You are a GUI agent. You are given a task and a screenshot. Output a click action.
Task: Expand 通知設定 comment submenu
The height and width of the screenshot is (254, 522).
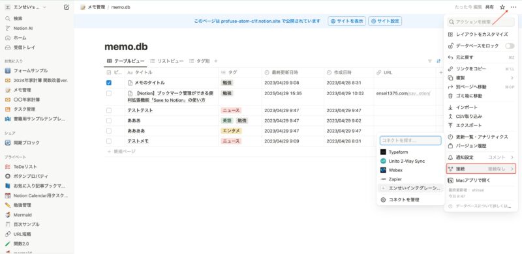coord(481,157)
